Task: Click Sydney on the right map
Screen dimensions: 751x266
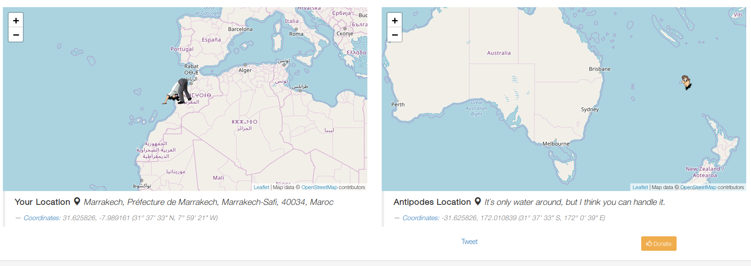Action: (590, 109)
